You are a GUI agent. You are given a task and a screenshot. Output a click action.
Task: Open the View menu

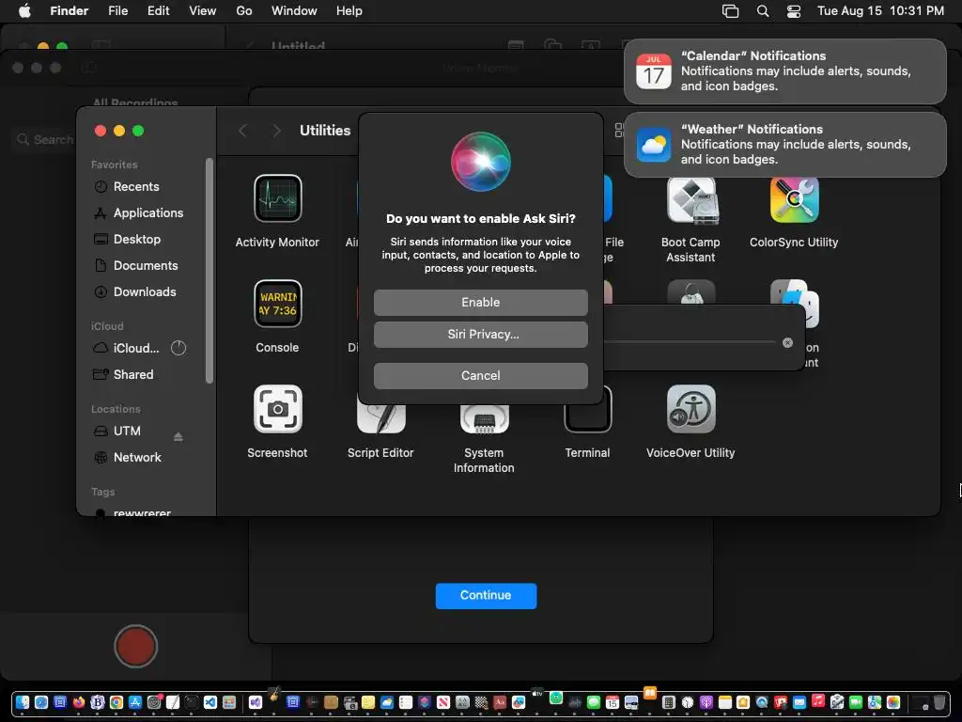[203, 11]
